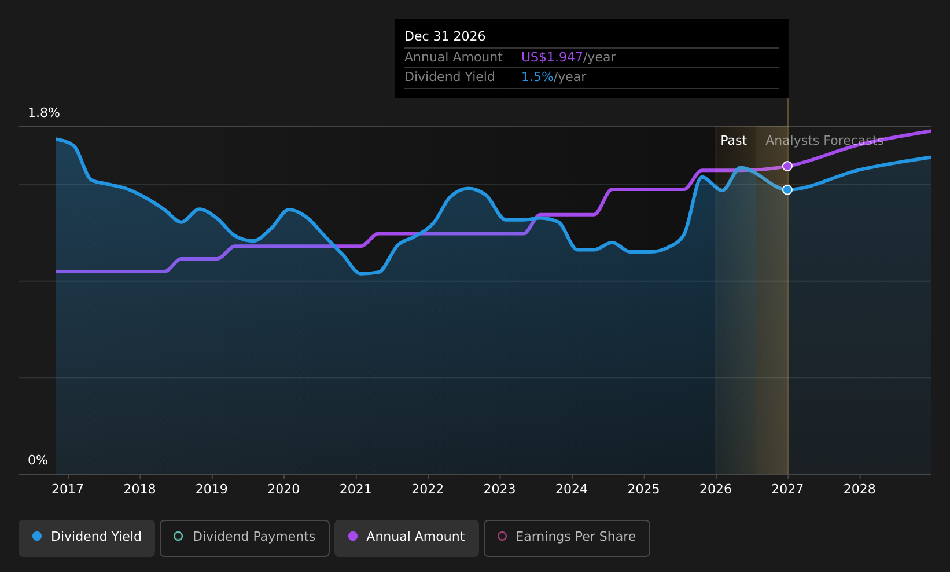Click the 2028 x-axis label
Screen dimensions: 950x572
pyautogui.click(x=860, y=489)
